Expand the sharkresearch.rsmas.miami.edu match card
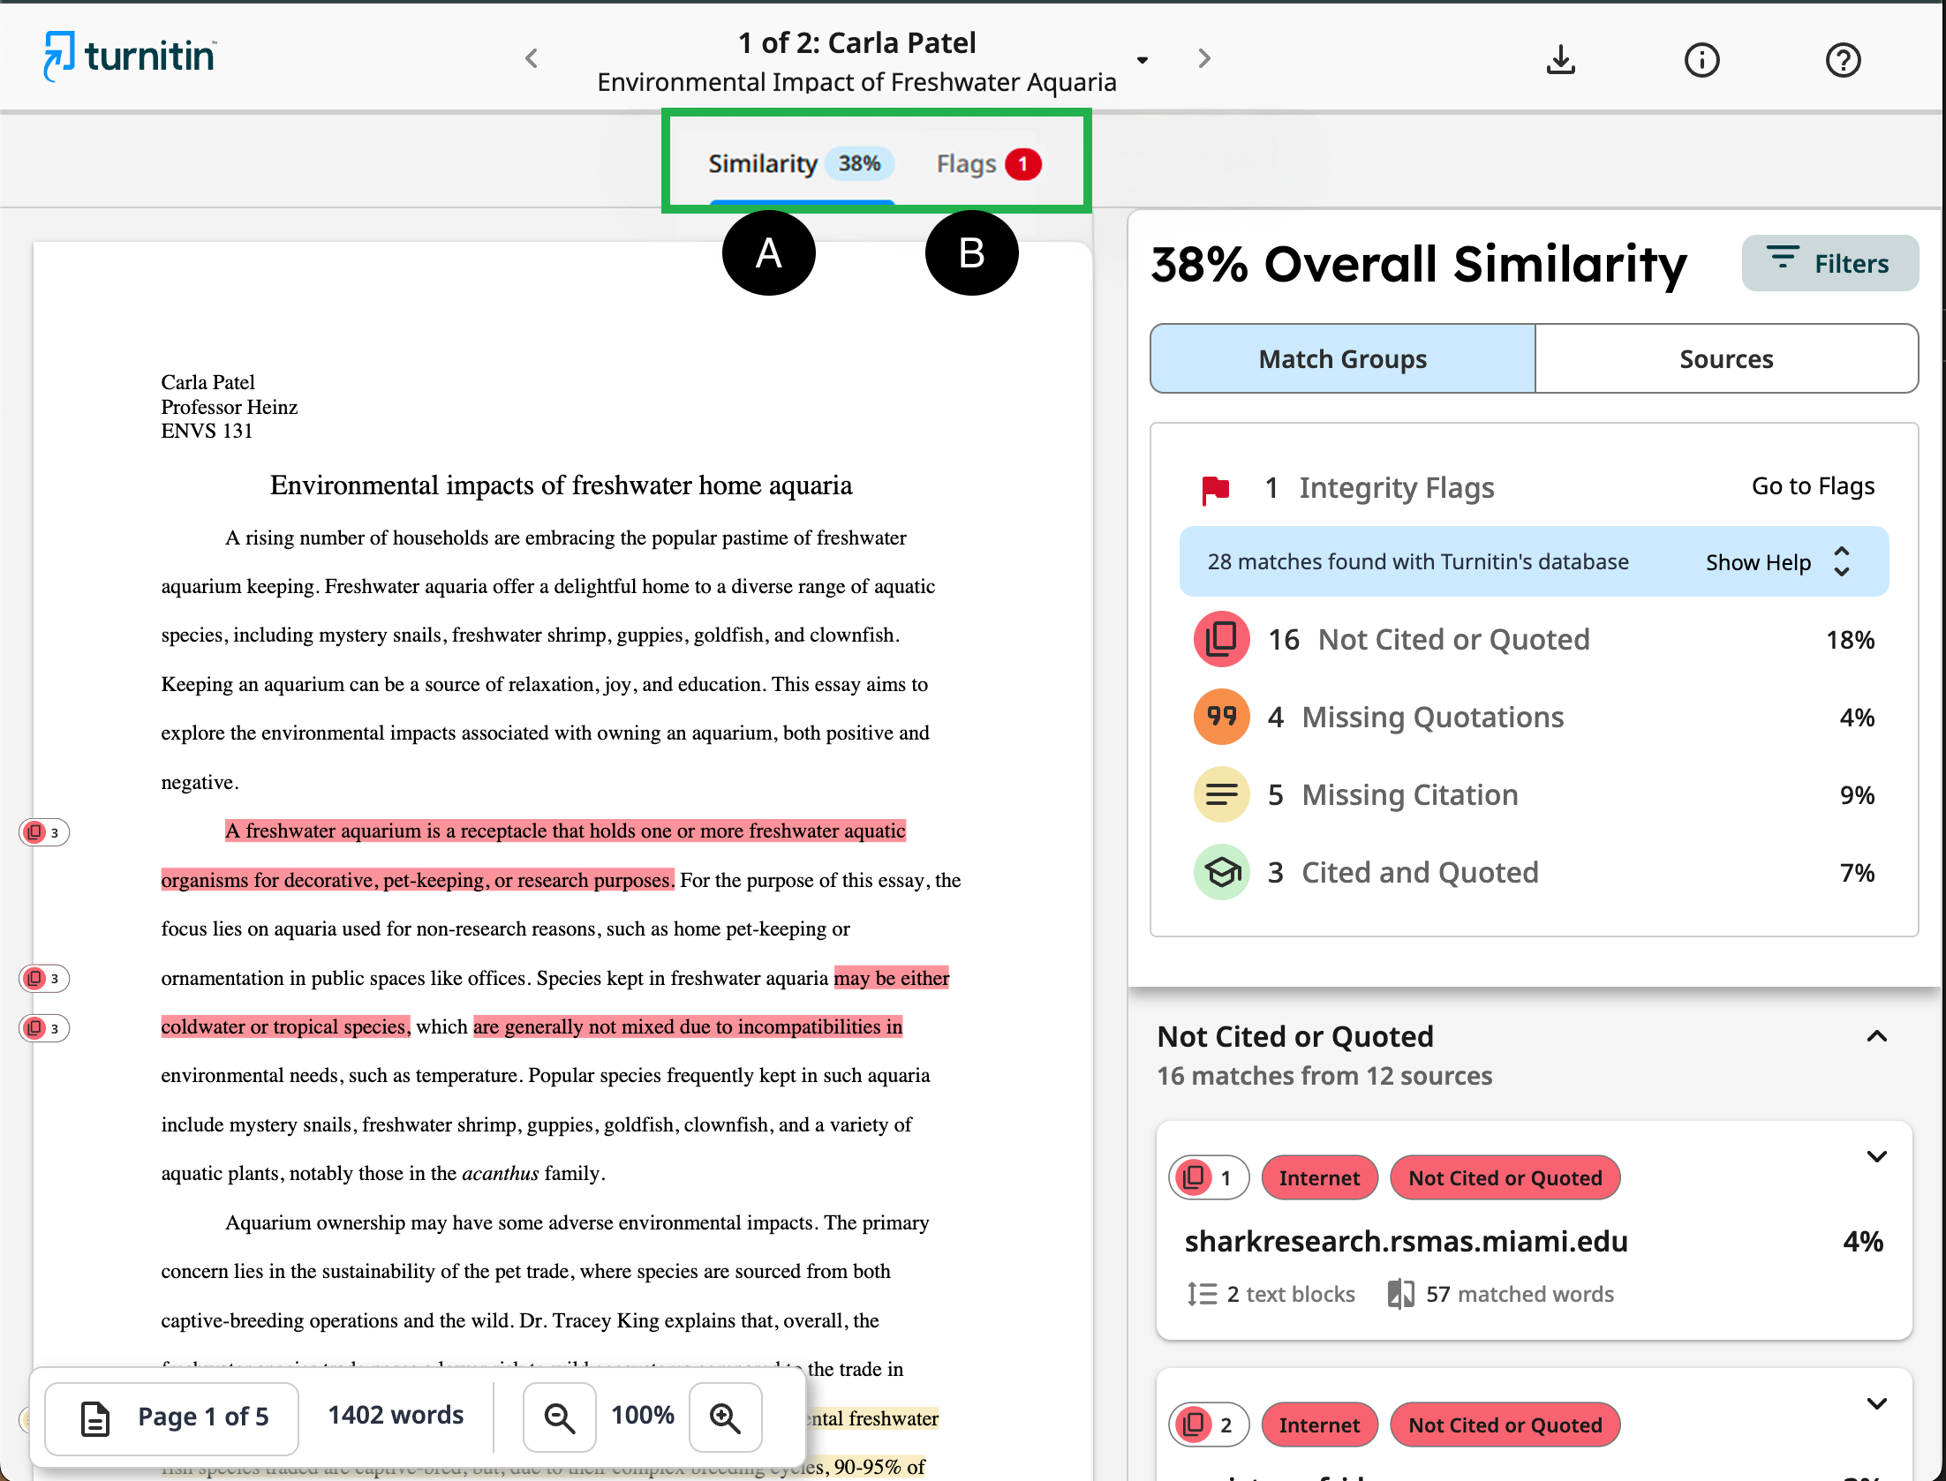The height and width of the screenshot is (1481, 1946). [x=1876, y=1156]
